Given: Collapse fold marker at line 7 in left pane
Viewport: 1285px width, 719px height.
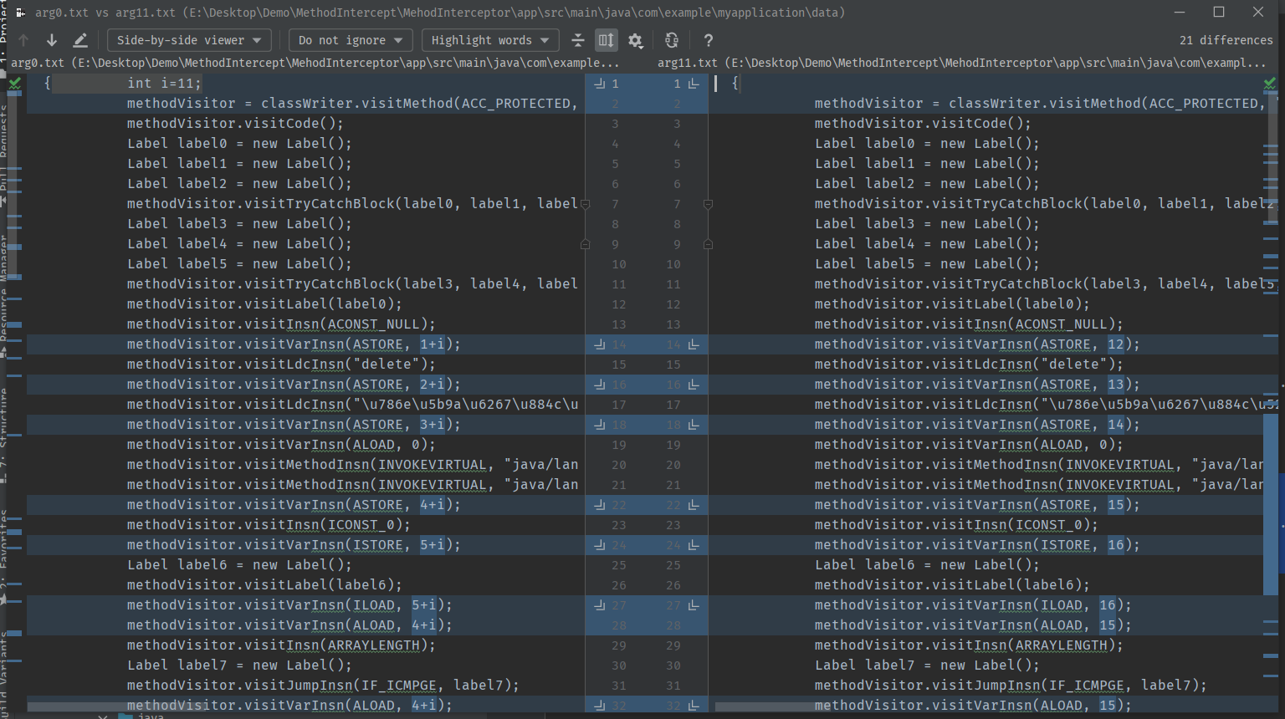Looking at the screenshot, I should (585, 204).
